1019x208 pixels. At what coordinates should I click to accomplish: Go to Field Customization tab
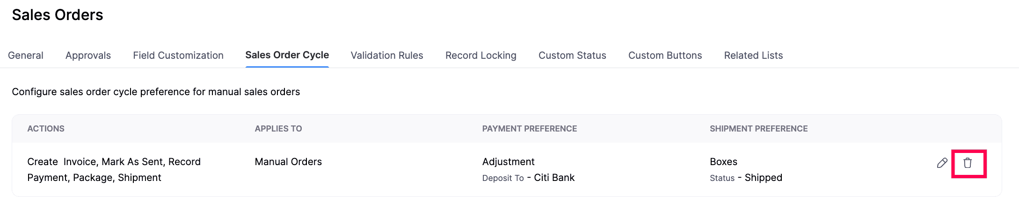coord(178,55)
